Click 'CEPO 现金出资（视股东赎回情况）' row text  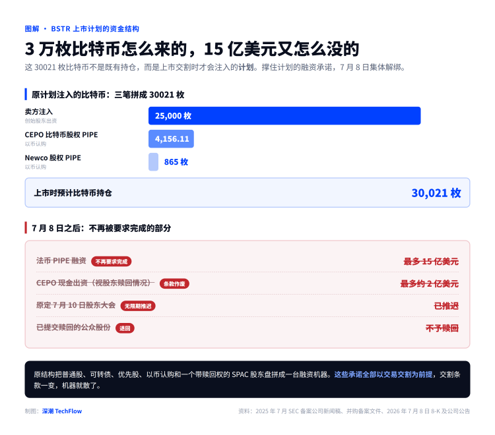[95, 283]
